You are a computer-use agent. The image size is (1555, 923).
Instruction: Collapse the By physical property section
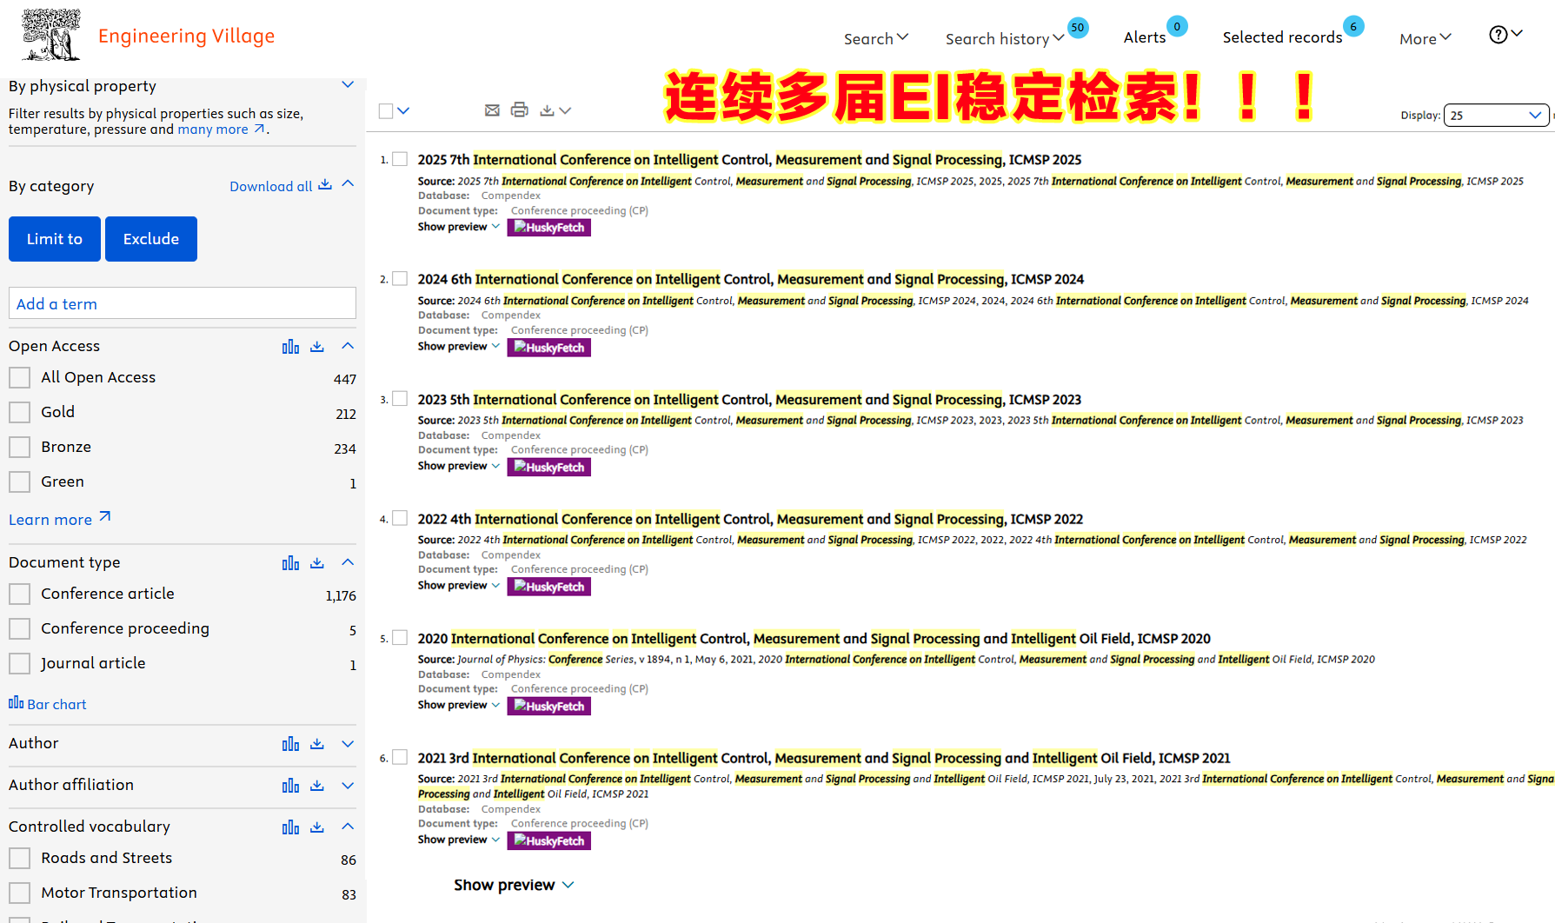(348, 85)
